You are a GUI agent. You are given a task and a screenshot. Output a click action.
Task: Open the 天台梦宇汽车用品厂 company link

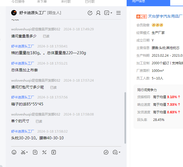point(165,17)
